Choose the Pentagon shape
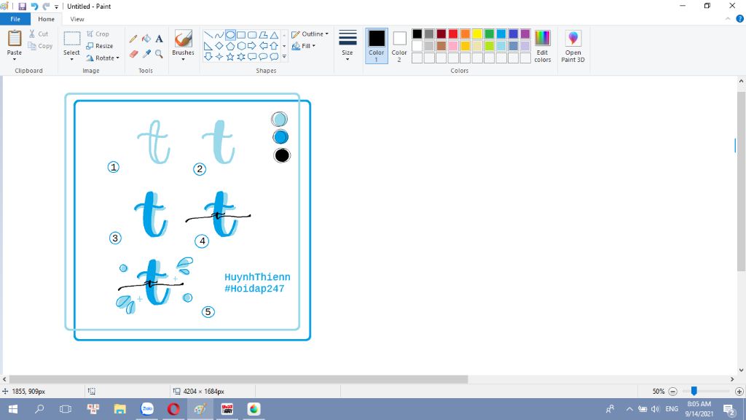Screen dimensions: 746x420 [x=230, y=46]
